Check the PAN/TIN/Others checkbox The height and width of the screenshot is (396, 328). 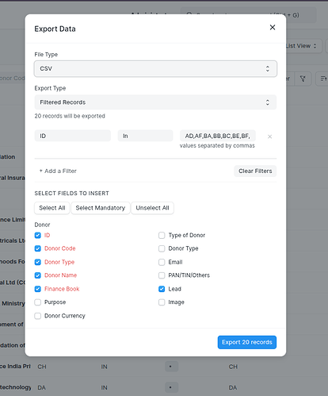pos(162,275)
